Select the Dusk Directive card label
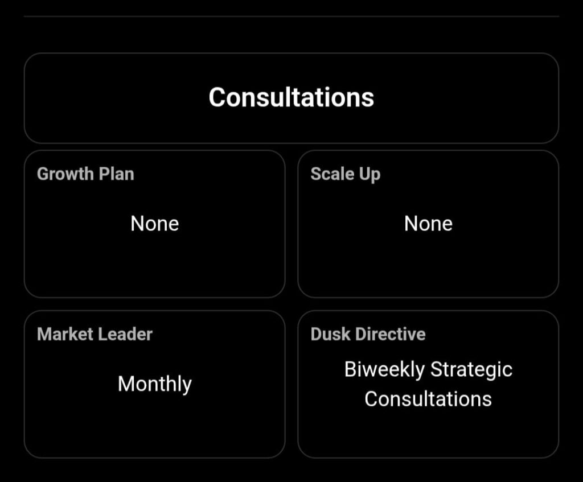 pyautogui.click(x=368, y=334)
